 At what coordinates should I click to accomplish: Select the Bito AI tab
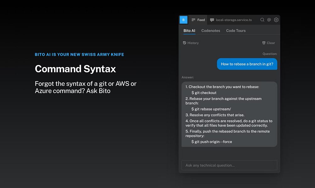point(189,31)
